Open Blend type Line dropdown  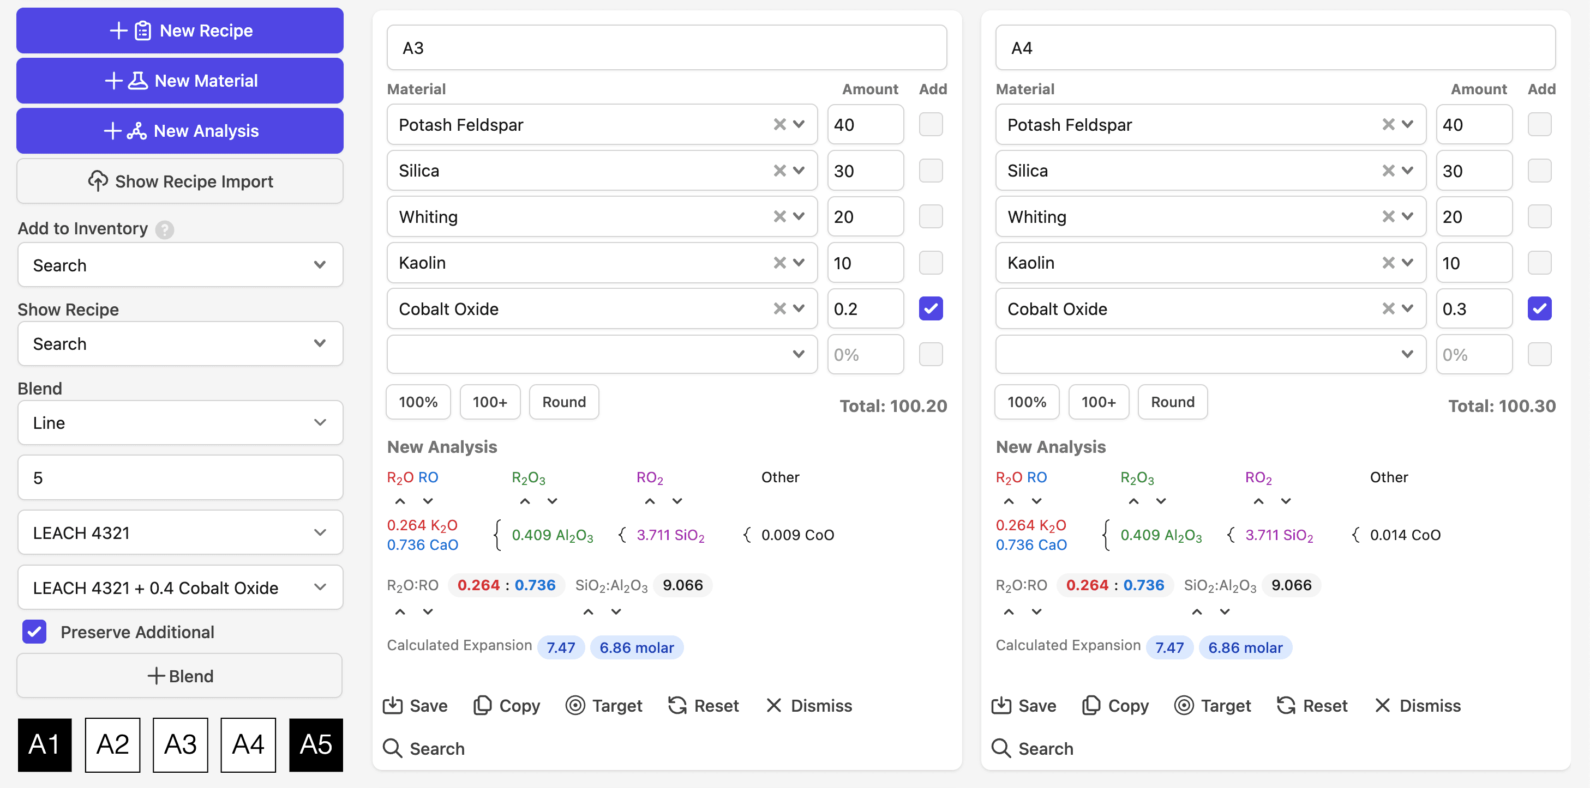point(179,423)
